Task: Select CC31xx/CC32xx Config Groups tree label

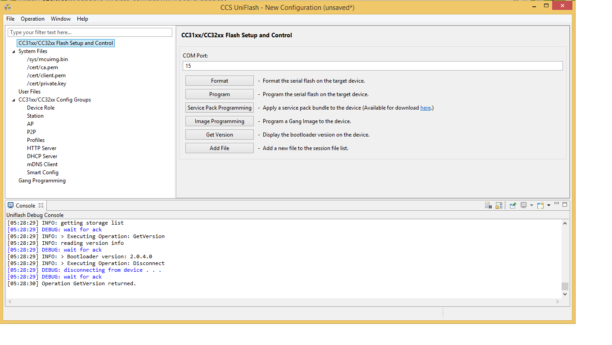Action: pyautogui.click(x=54, y=100)
